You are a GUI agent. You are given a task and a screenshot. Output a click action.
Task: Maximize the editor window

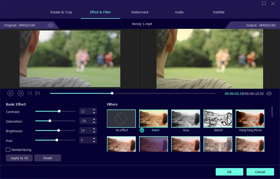pyautogui.click(x=264, y=3)
